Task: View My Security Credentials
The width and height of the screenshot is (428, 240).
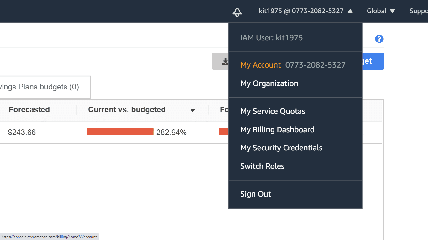Action: (281, 147)
